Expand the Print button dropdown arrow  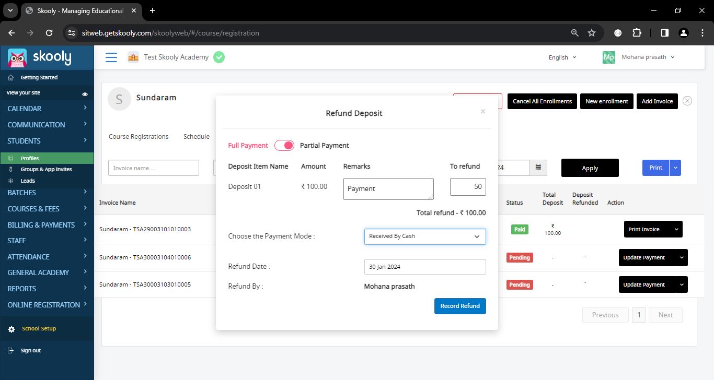675,168
